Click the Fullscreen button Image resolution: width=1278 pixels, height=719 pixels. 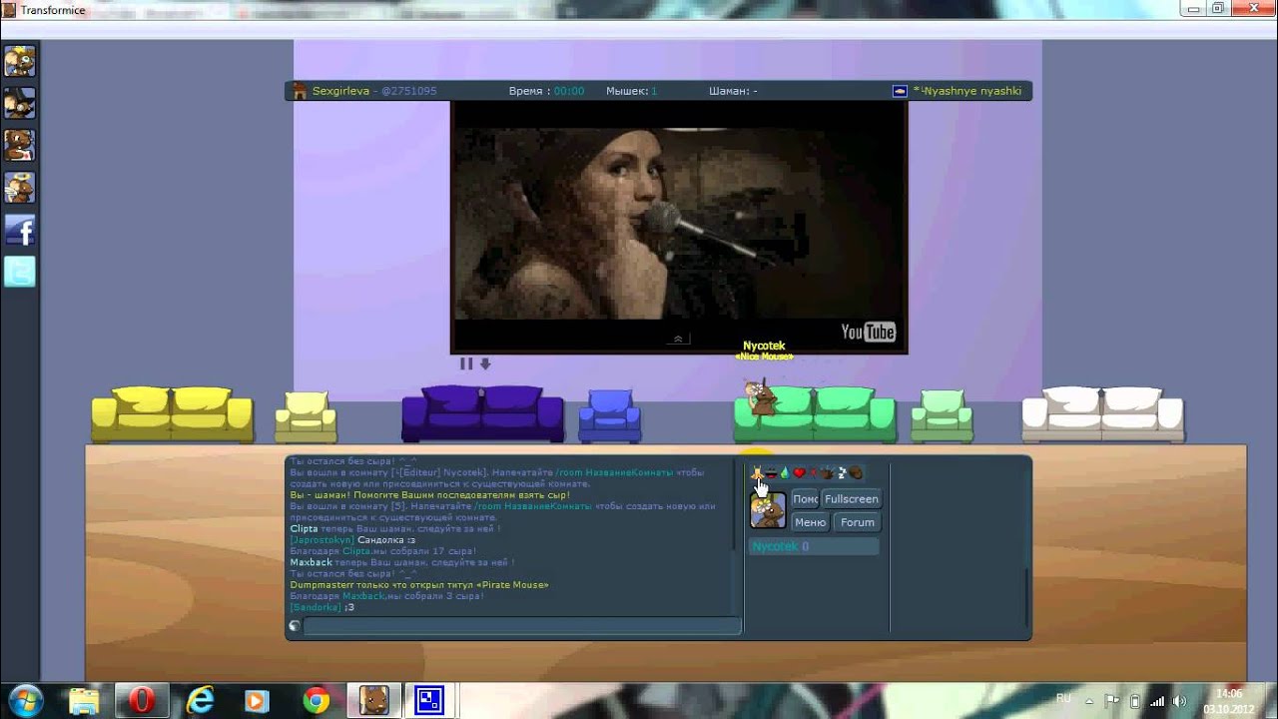tap(851, 499)
